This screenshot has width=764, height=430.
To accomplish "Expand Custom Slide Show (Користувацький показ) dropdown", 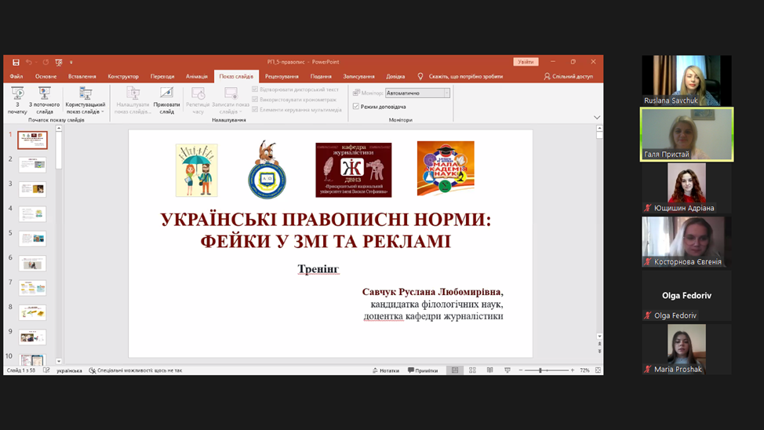I will coord(85,101).
